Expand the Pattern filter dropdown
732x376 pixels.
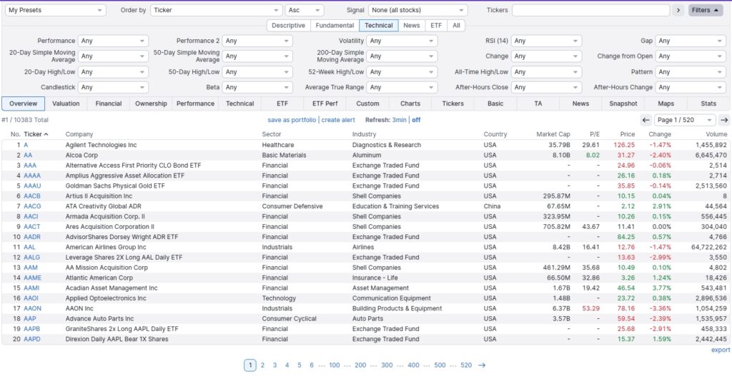point(691,72)
